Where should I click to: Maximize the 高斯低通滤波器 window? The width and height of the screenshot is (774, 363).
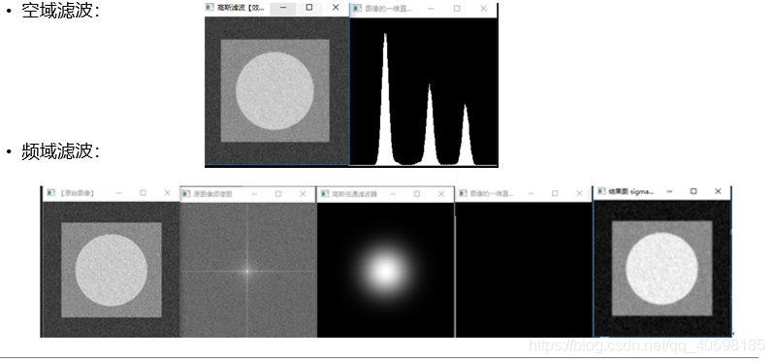coord(417,194)
